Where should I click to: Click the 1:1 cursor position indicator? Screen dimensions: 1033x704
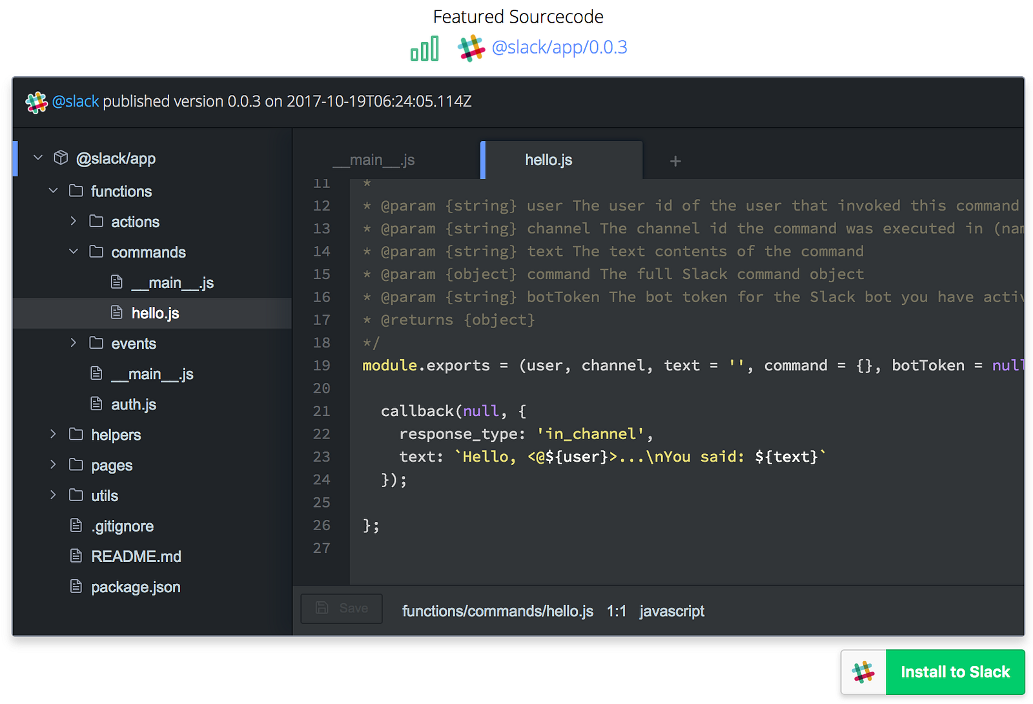click(617, 611)
